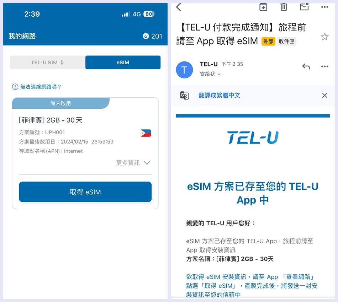Translate the email to 繁體中文
Screen dimensions: 338x302
219,95
